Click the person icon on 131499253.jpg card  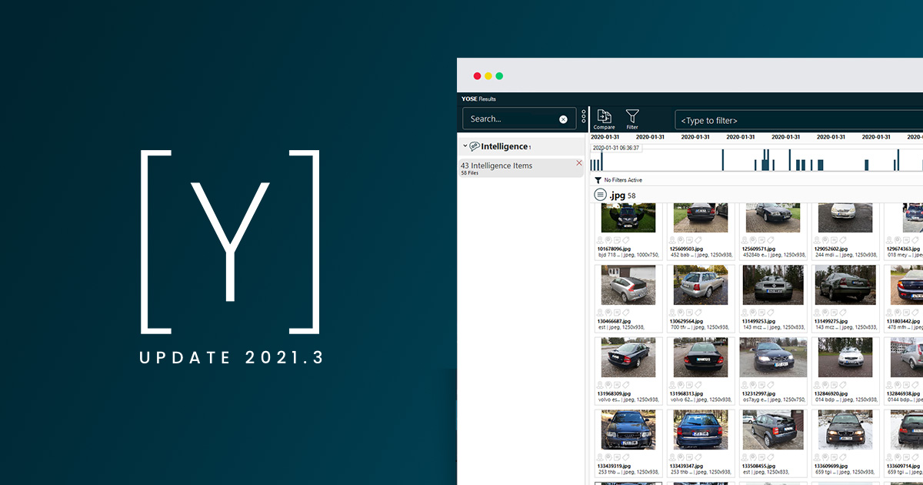click(745, 313)
